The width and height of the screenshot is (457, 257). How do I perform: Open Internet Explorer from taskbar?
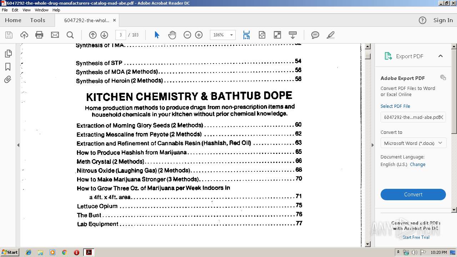29,252
